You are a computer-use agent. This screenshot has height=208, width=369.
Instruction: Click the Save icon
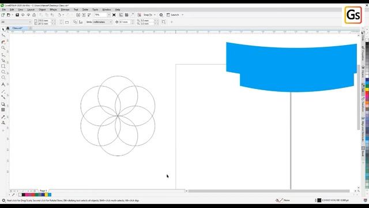[17, 15]
